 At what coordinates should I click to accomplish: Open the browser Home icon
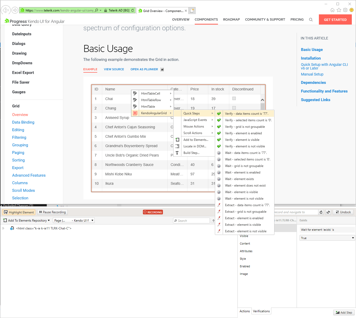pyautogui.click(x=332, y=10)
